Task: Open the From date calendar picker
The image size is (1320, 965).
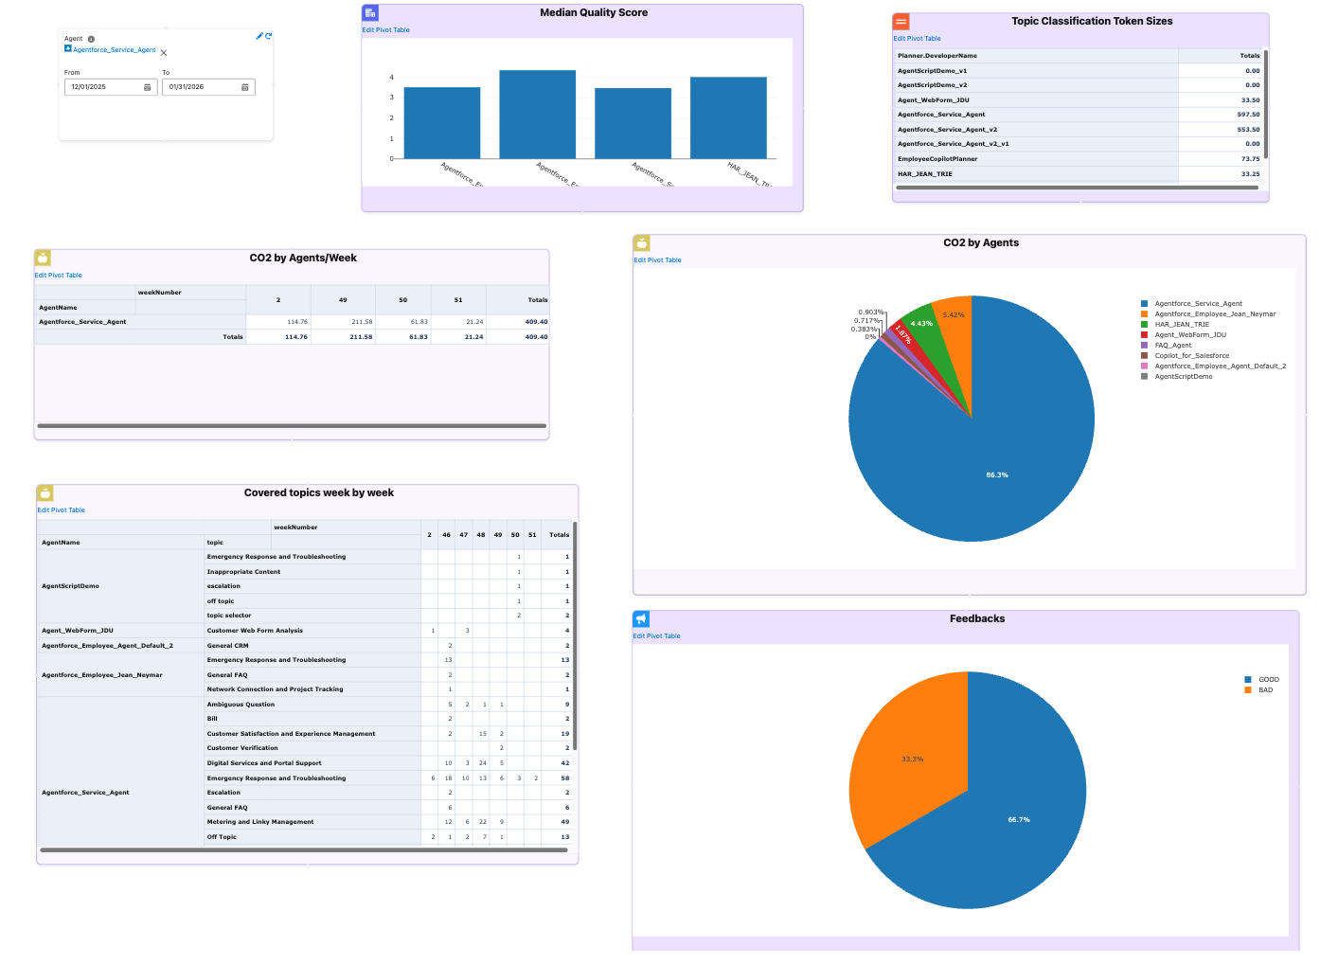Action: click(x=148, y=86)
